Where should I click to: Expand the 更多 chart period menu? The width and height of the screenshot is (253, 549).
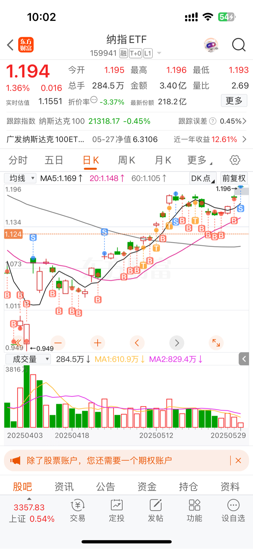200,160
